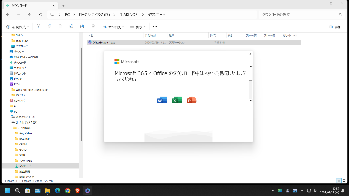Select OneDrive - Personal in sidebar

(x=26, y=57)
